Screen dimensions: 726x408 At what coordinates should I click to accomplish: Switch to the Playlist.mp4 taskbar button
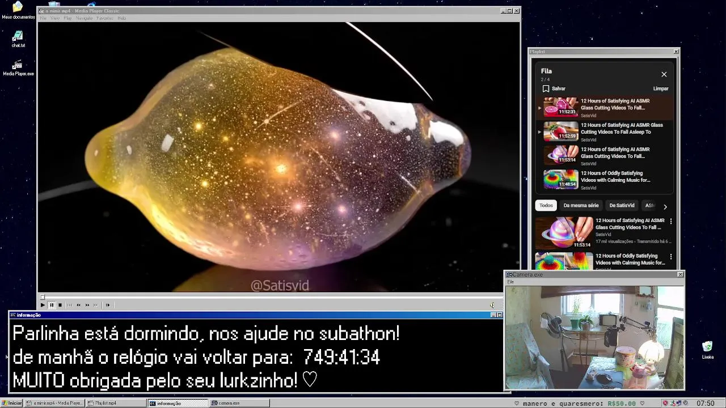pyautogui.click(x=116, y=403)
